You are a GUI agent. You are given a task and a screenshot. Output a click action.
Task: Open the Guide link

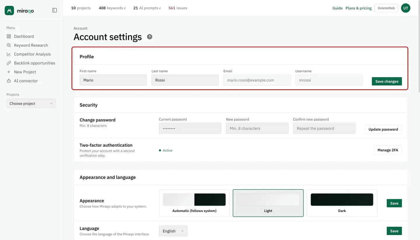[x=337, y=8]
